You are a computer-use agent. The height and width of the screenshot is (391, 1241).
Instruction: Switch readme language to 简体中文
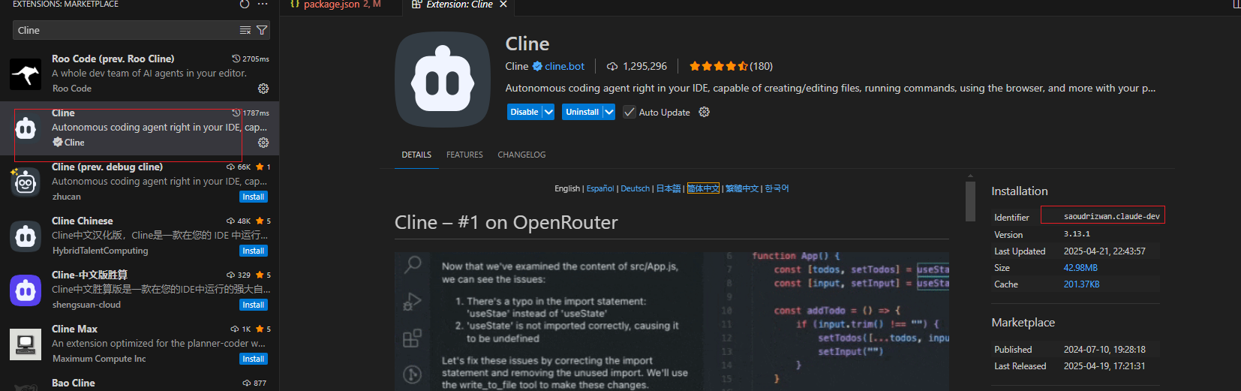703,188
